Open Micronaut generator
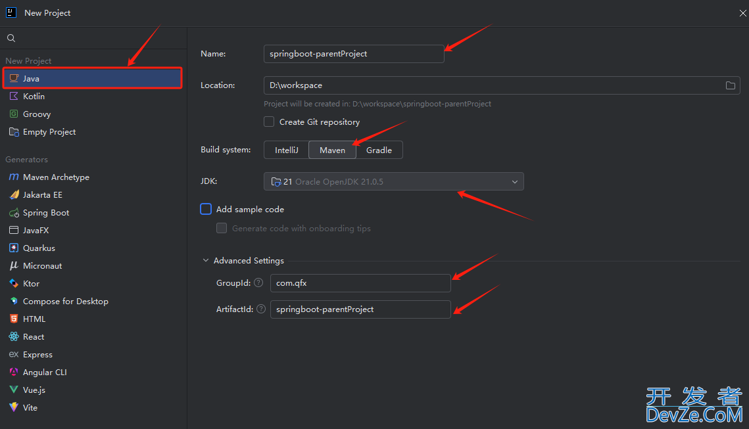Viewport: 749px width, 429px height. coord(92,266)
